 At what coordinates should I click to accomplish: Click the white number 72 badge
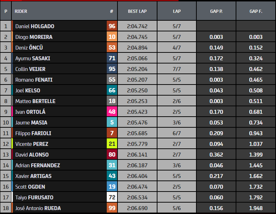pos(112,198)
